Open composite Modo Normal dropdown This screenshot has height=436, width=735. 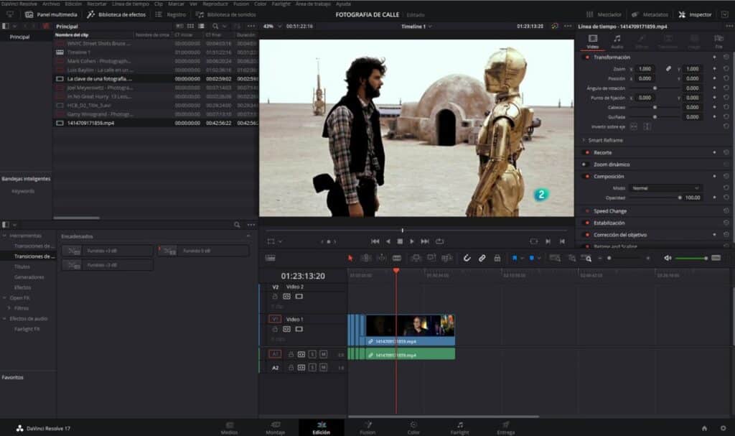click(x=665, y=188)
